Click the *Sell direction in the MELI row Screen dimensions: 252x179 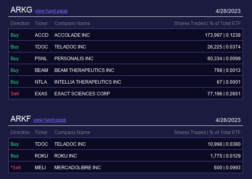click(16, 167)
